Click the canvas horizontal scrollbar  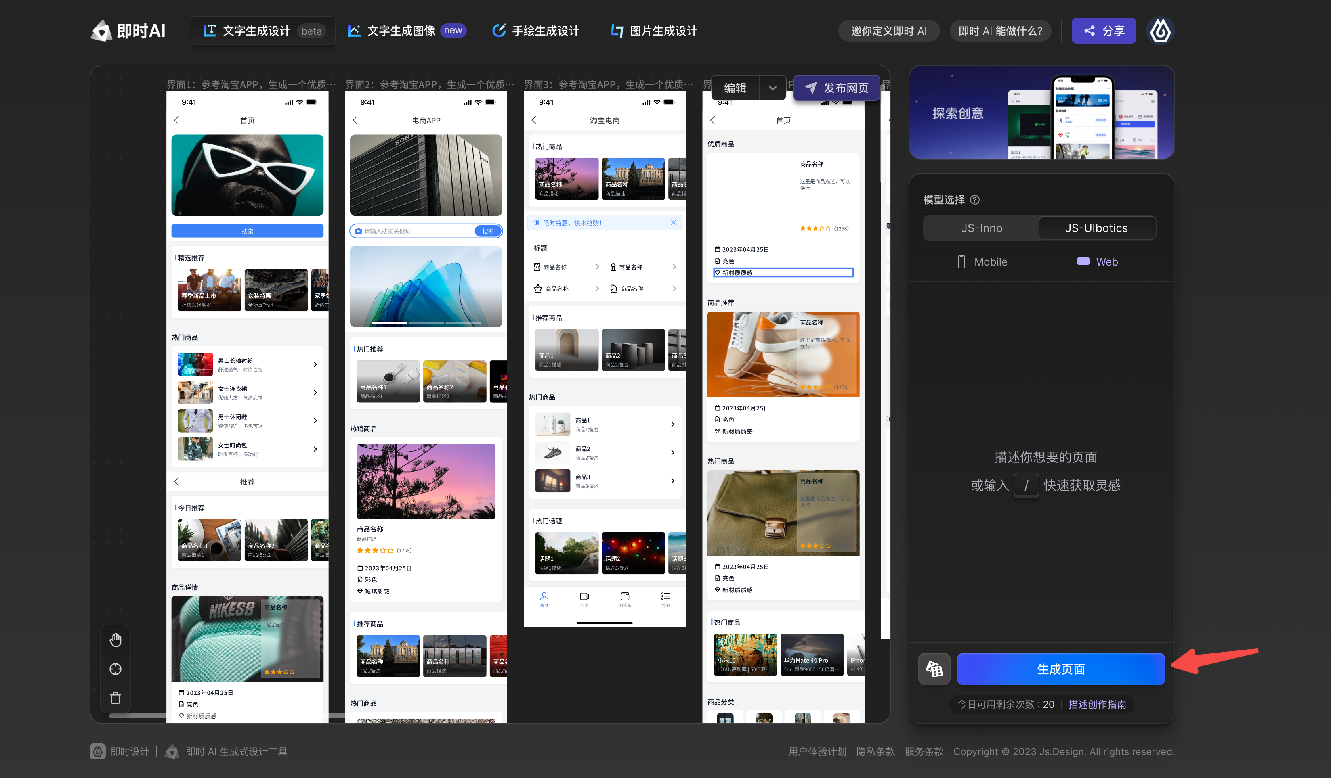tap(227, 716)
